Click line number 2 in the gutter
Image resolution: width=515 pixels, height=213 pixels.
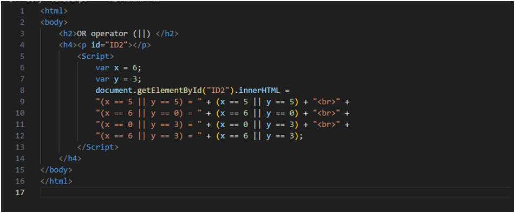pyautogui.click(x=22, y=22)
